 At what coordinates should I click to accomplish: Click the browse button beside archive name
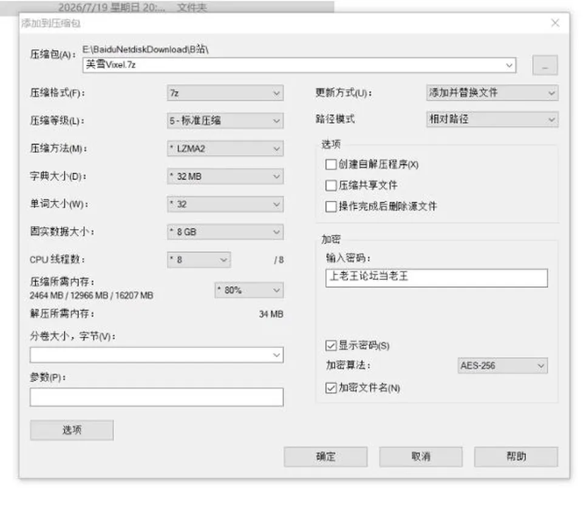545,65
